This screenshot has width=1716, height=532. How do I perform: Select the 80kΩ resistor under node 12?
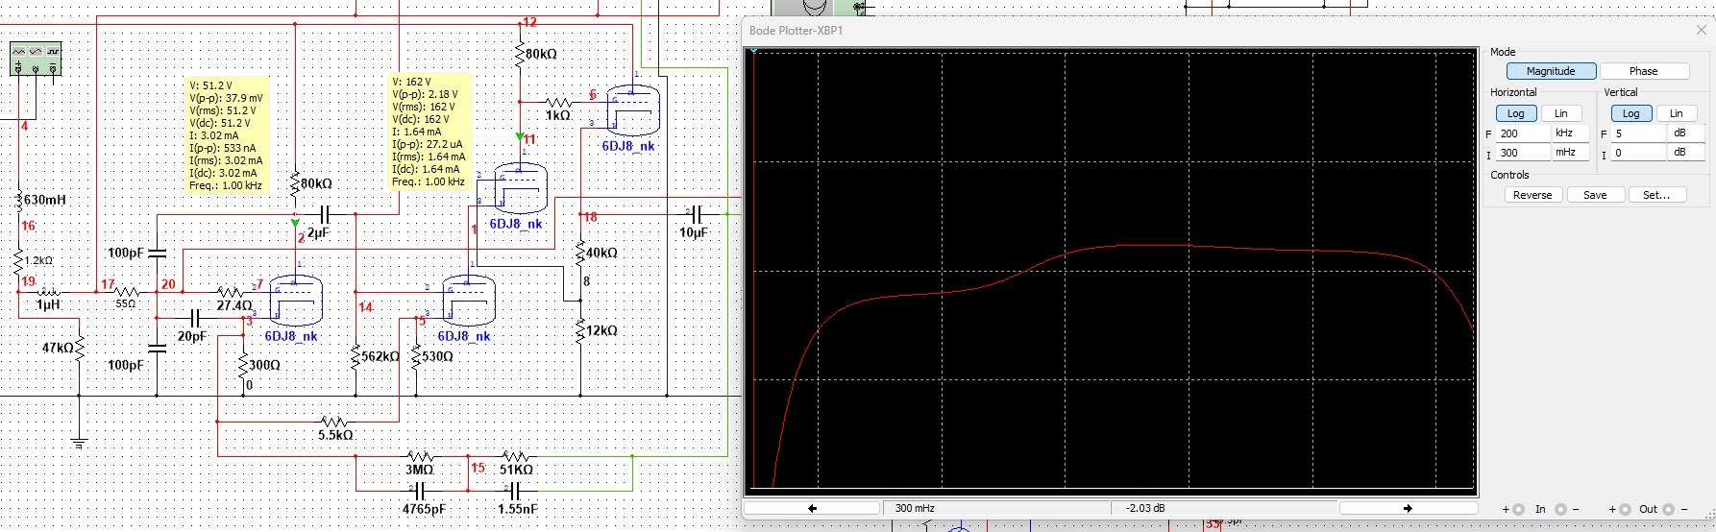[x=521, y=55]
